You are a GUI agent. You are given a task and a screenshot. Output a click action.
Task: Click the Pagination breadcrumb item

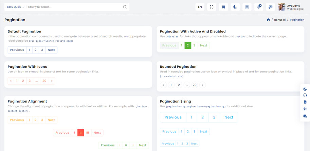coord(297,20)
